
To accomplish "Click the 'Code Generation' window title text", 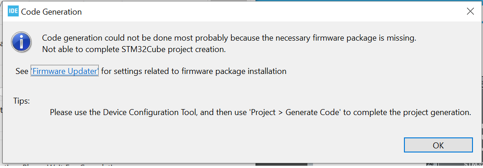I will pyautogui.click(x=51, y=12).
